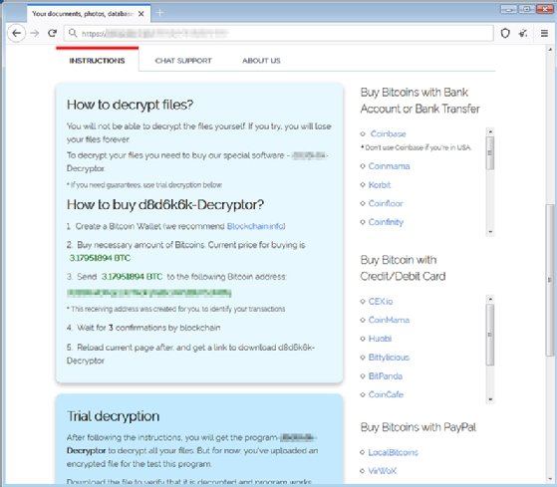Click the browser back arrow button
Viewport: 557px width, 487px height.
(16, 34)
